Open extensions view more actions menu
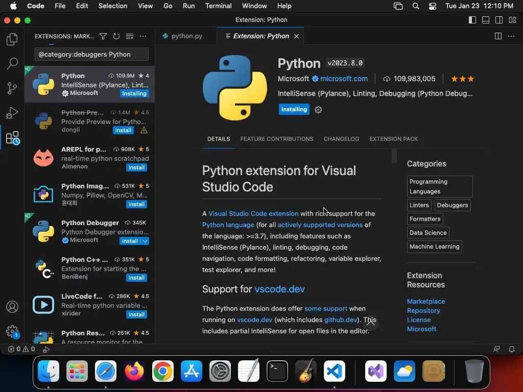 [x=143, y=36]
